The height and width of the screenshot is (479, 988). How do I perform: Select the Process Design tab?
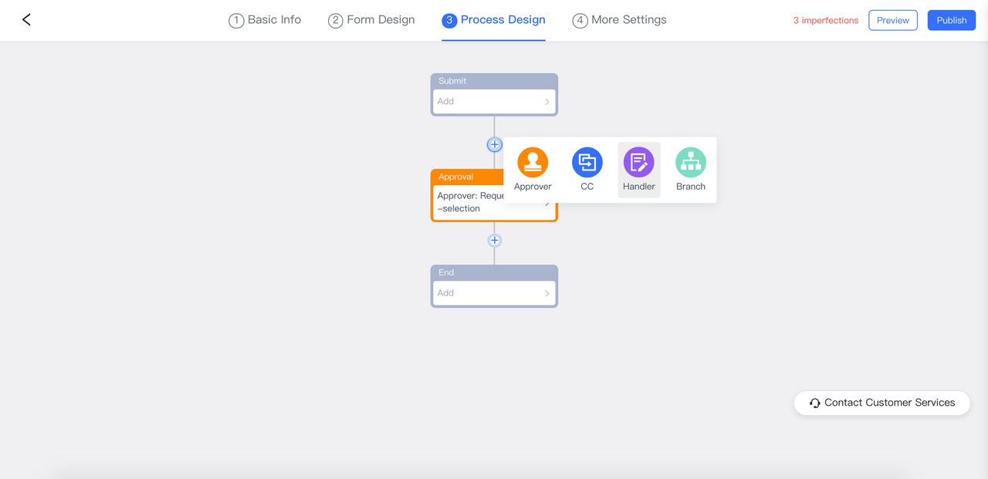pyautogui.click(x=493, y=20)
